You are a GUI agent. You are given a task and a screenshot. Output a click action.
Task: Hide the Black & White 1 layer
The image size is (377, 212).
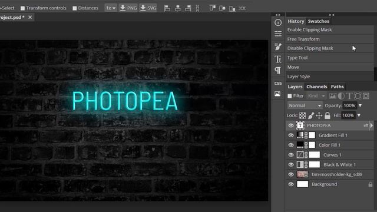point(290,165)
